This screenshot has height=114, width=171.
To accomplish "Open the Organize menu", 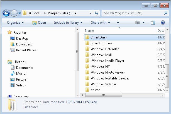I will 15,23.
